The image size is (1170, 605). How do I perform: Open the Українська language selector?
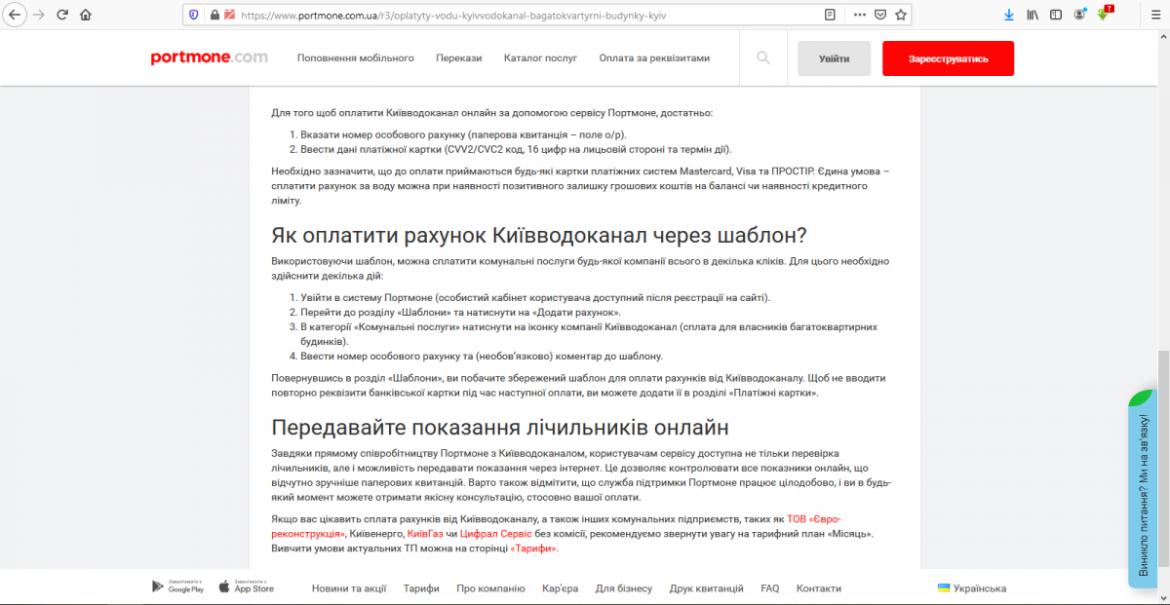(x=972, y=588)
